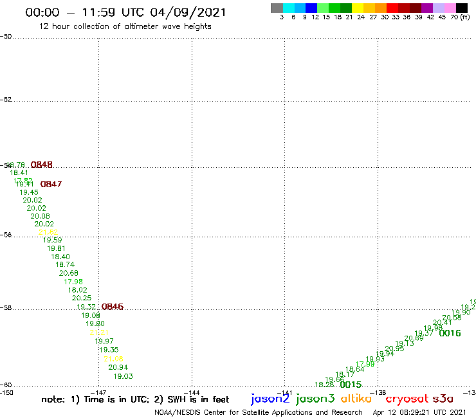
Task: Click the yellow 21.08 wave height value
Action: 113,359
